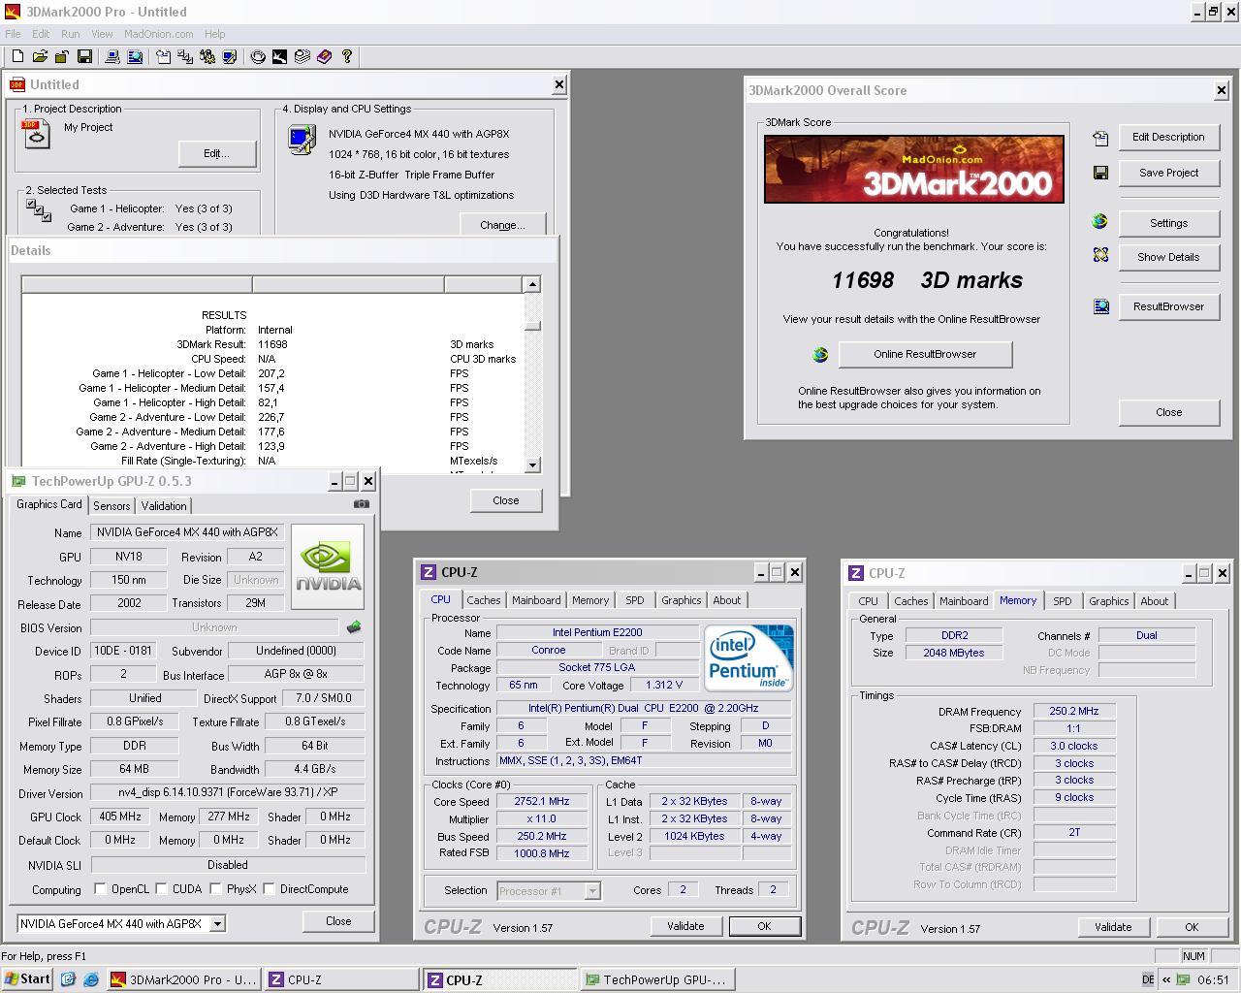Click the Core Speed 2752.1 MHz field

(x=542, y=801)
